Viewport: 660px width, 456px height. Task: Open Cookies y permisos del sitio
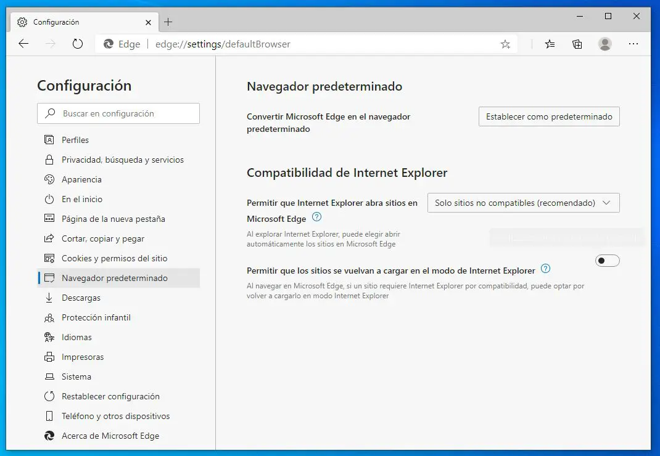click(x=118, y=258)
